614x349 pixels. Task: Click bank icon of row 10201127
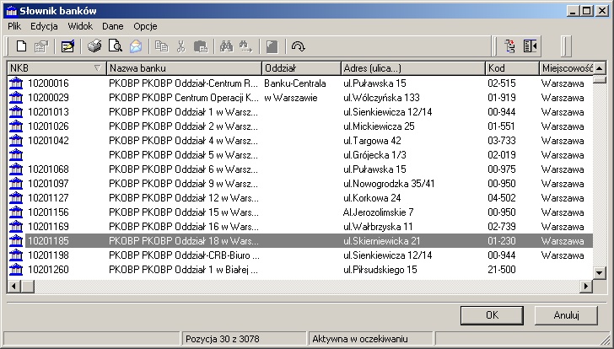coord(16,197)
